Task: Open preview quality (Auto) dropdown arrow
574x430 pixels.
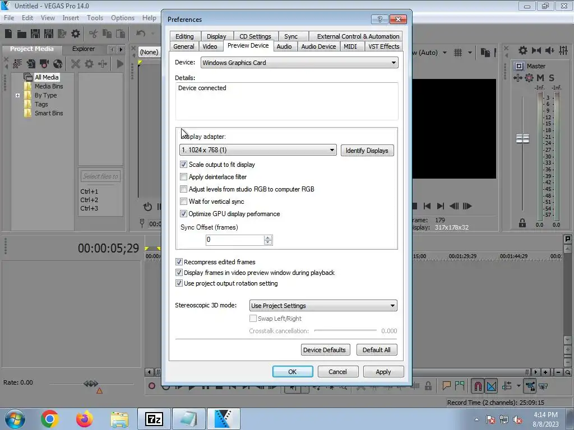Action: tap(445, 53)
